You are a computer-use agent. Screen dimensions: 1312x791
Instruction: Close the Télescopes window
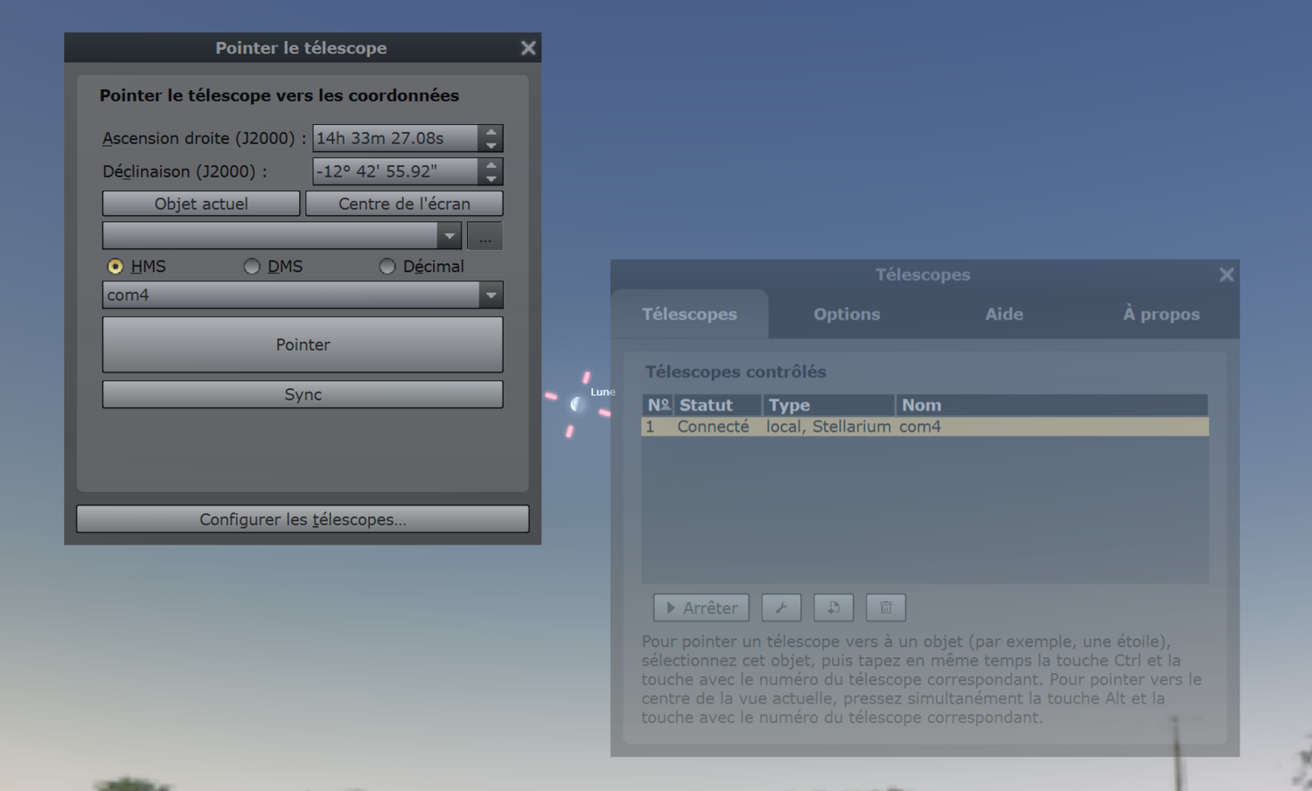(1227, 274)
